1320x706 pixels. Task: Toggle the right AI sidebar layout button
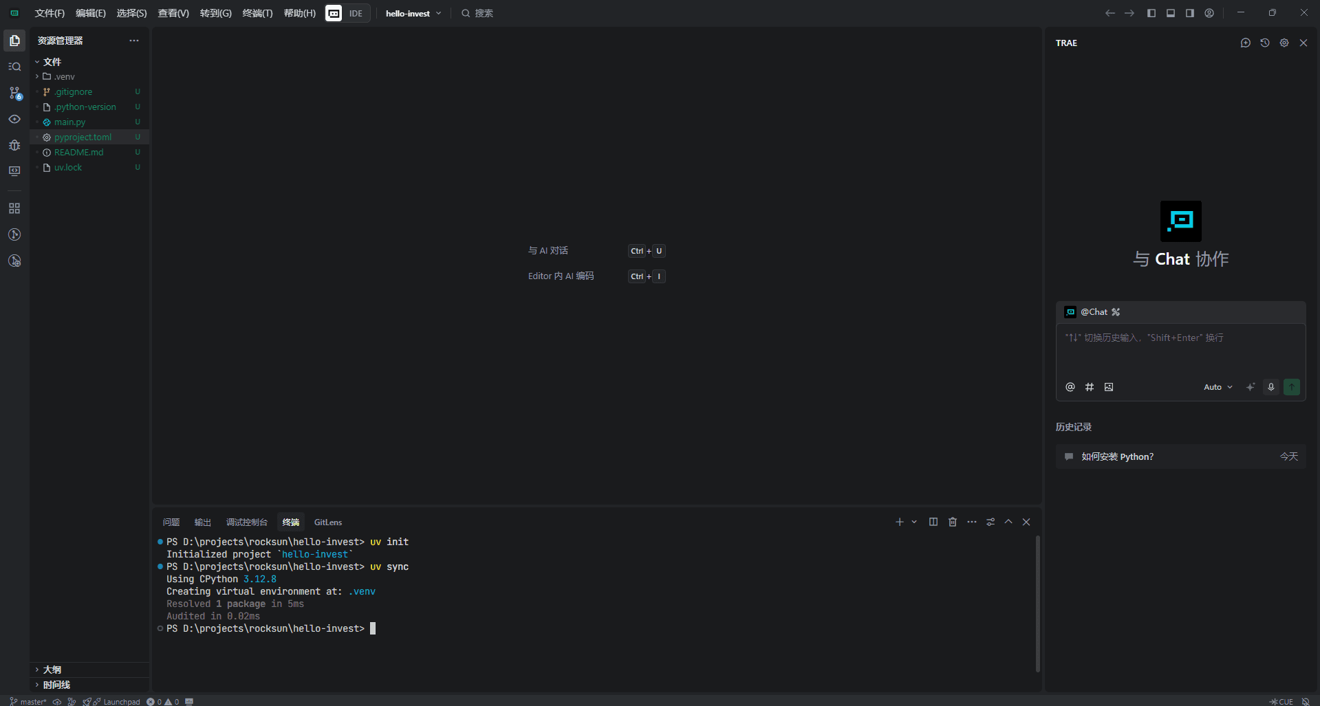(1189, 13)
